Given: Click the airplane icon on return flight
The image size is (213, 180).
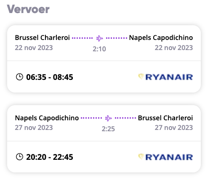Looking at the screenshot, I should 109,118.
